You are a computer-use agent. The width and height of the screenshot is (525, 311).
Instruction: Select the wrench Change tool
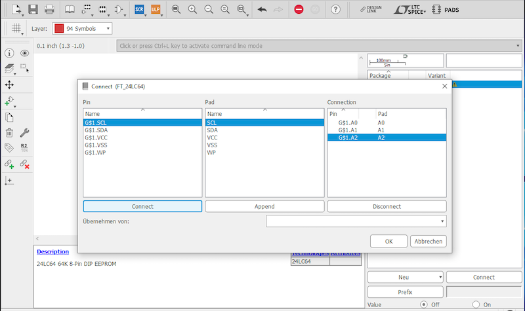(24, 133)
